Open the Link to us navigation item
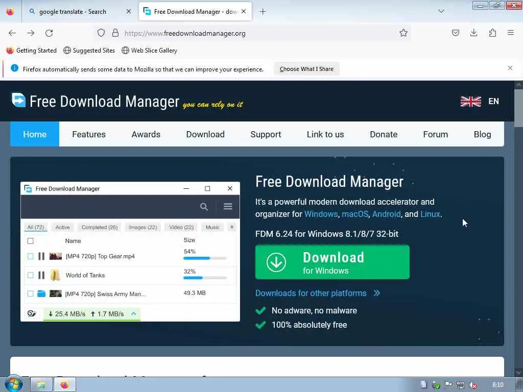Viewport: 523px width, 392px height. point(325,134)
